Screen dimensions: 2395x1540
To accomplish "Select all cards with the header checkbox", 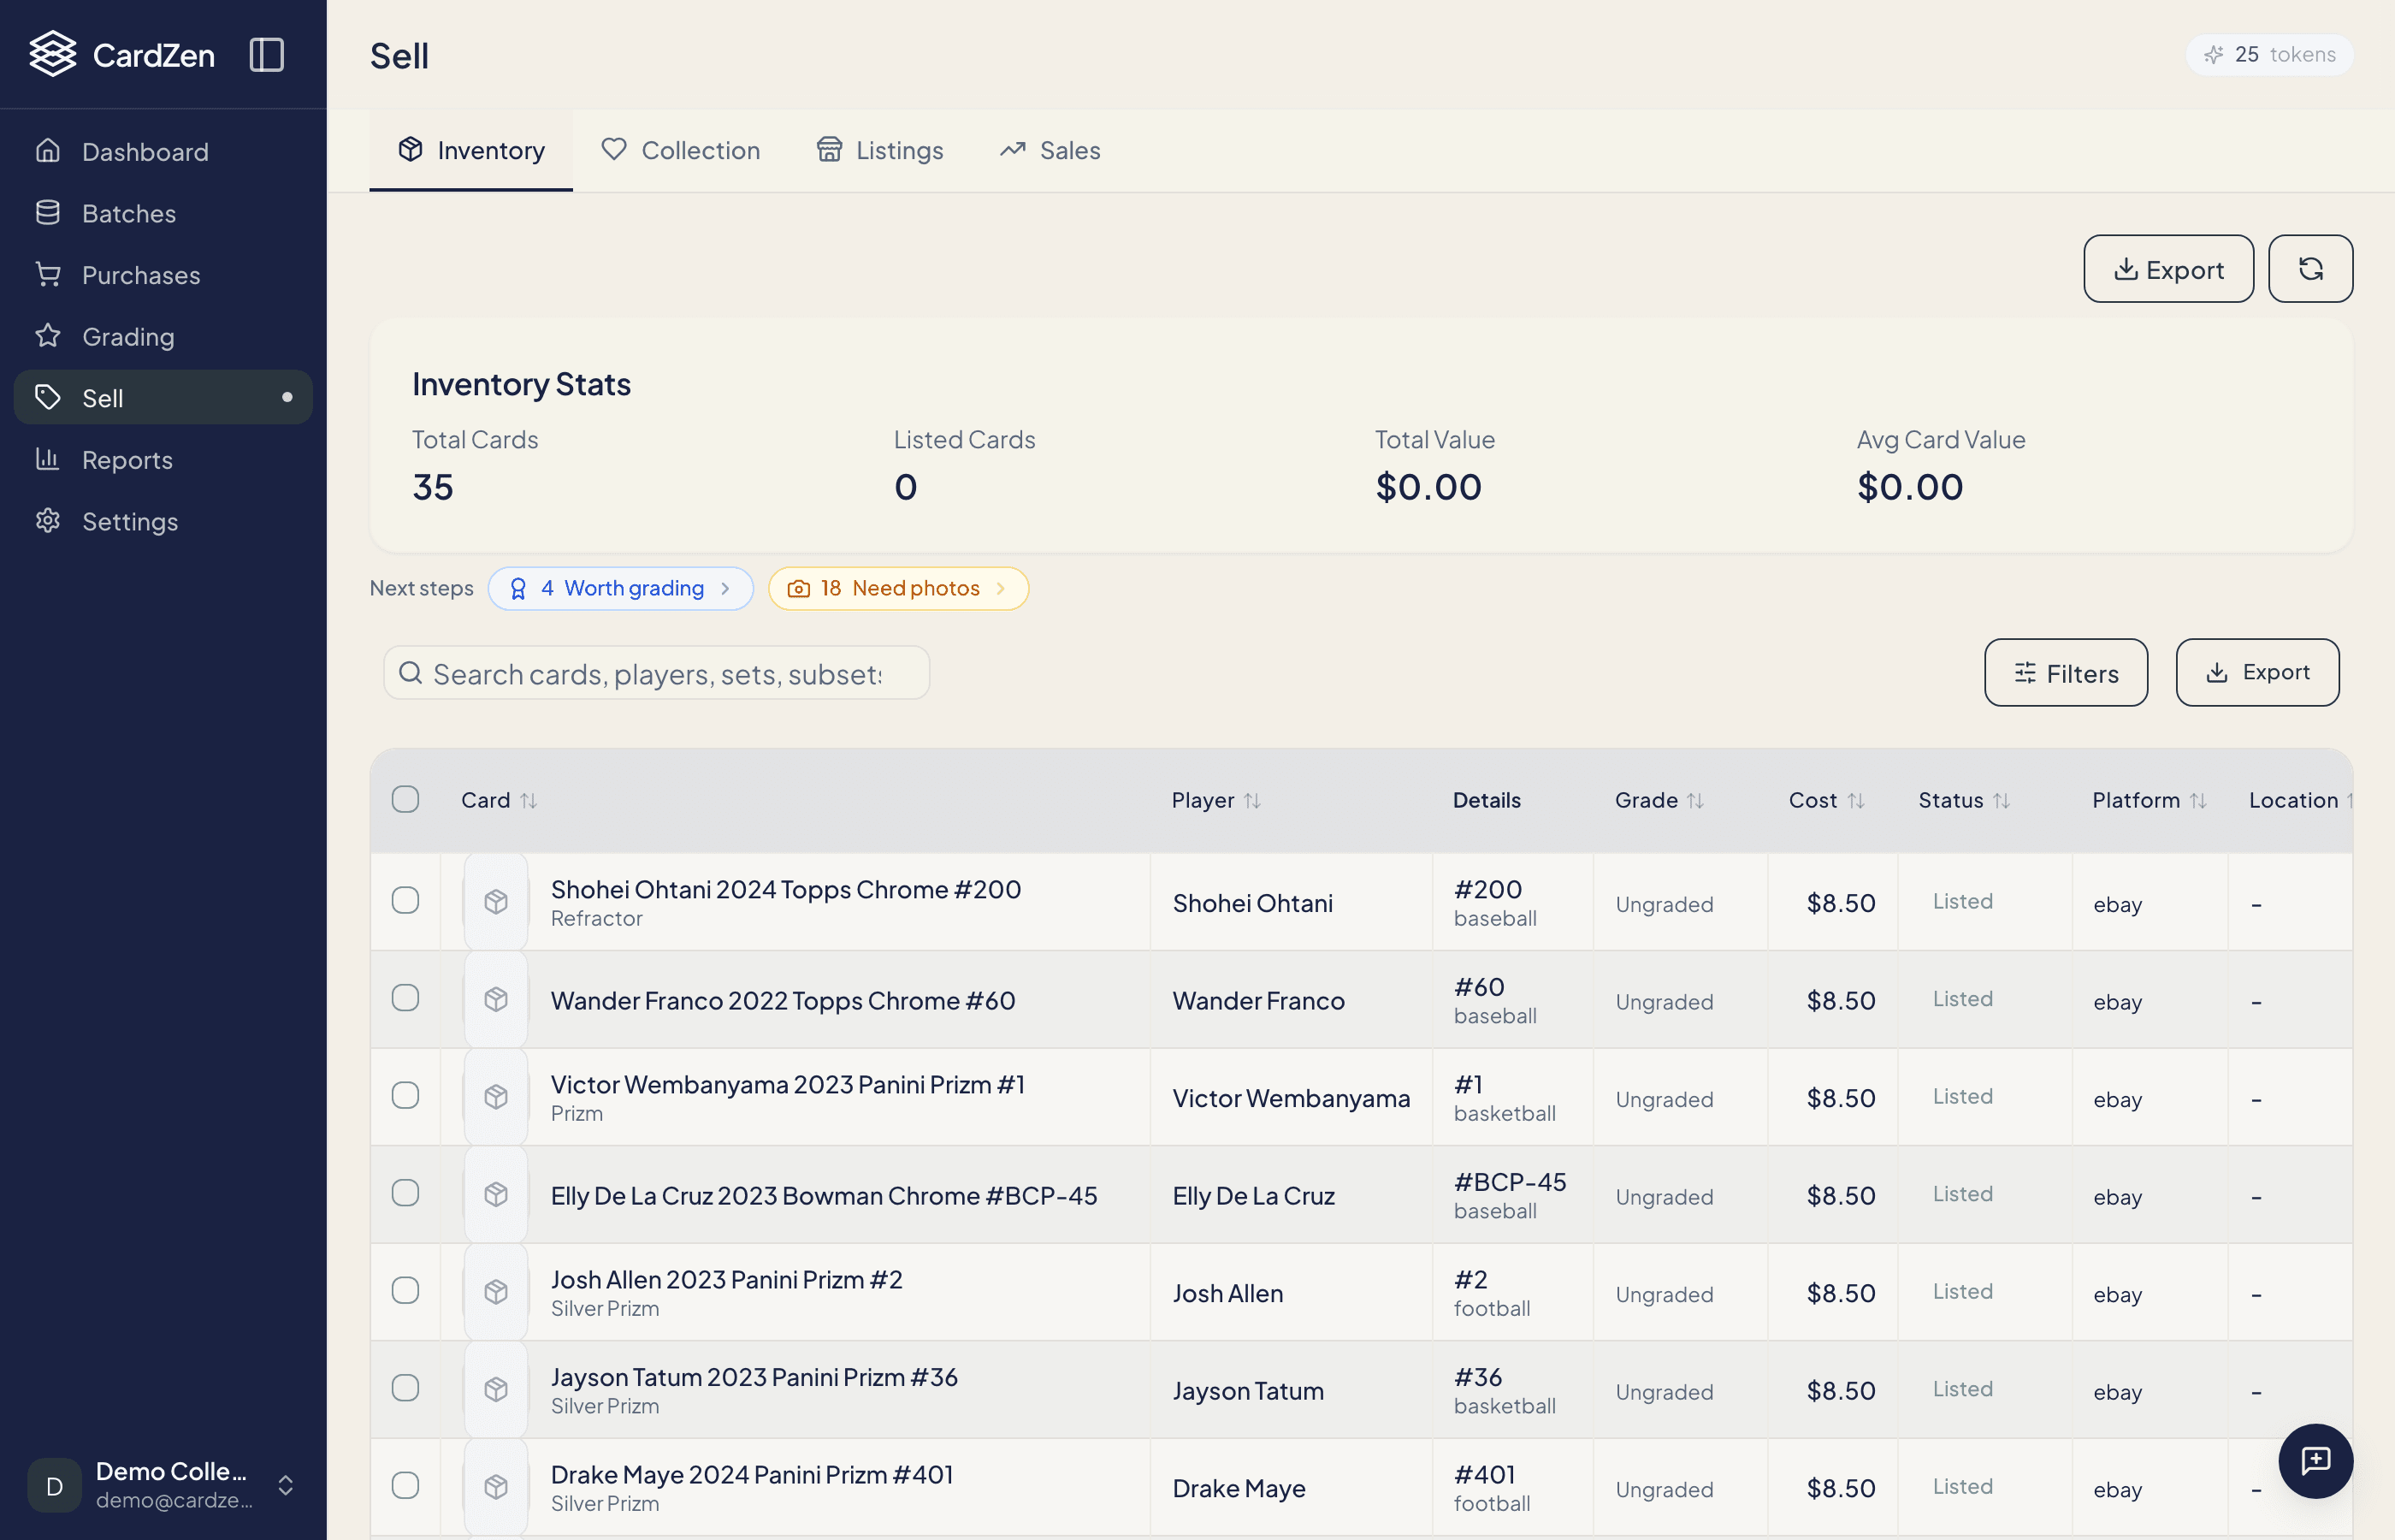I will click(x=405, y=798).
